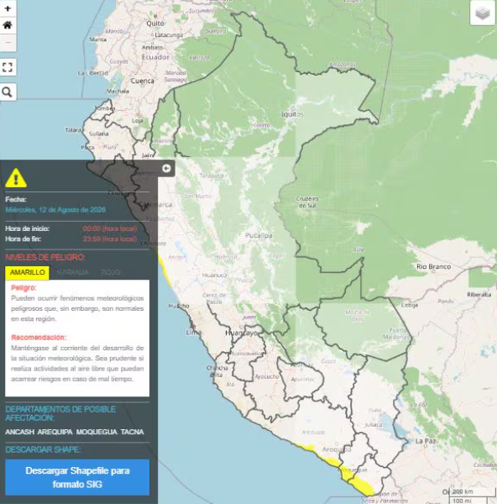Collapse side panel with arrow icon

(x=166, y=169)
